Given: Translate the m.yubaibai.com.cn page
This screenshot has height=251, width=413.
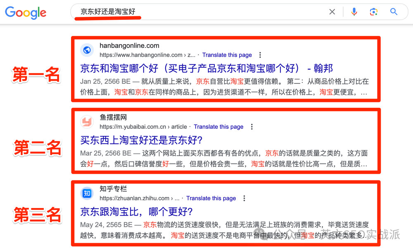Looking at the screenshot, I should tap(218, 127).
